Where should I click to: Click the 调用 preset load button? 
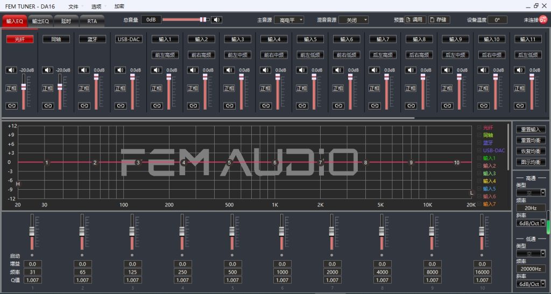415,20
